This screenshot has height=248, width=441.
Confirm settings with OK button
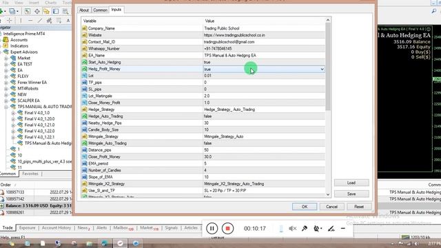305,207
